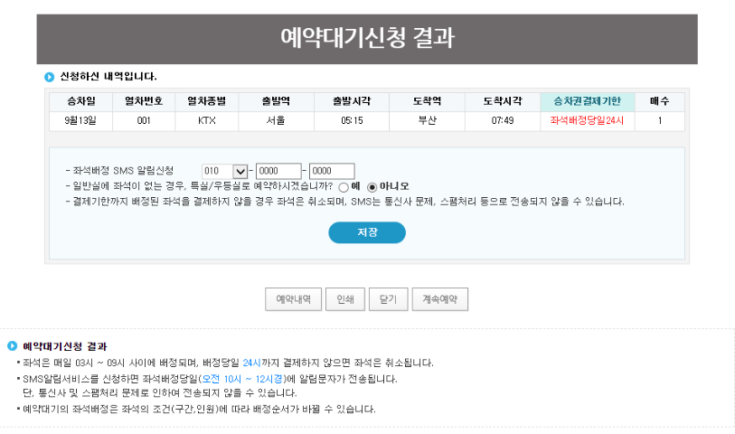
Task: Click the last phone number field
Action: pos(332,171)
